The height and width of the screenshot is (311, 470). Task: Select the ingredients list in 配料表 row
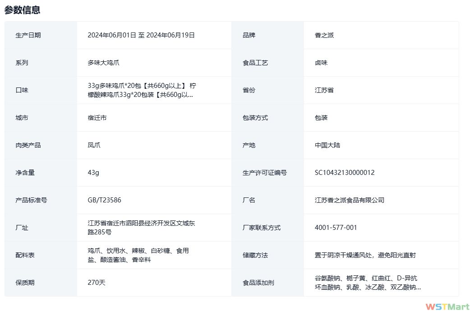(x=138, y=255)
